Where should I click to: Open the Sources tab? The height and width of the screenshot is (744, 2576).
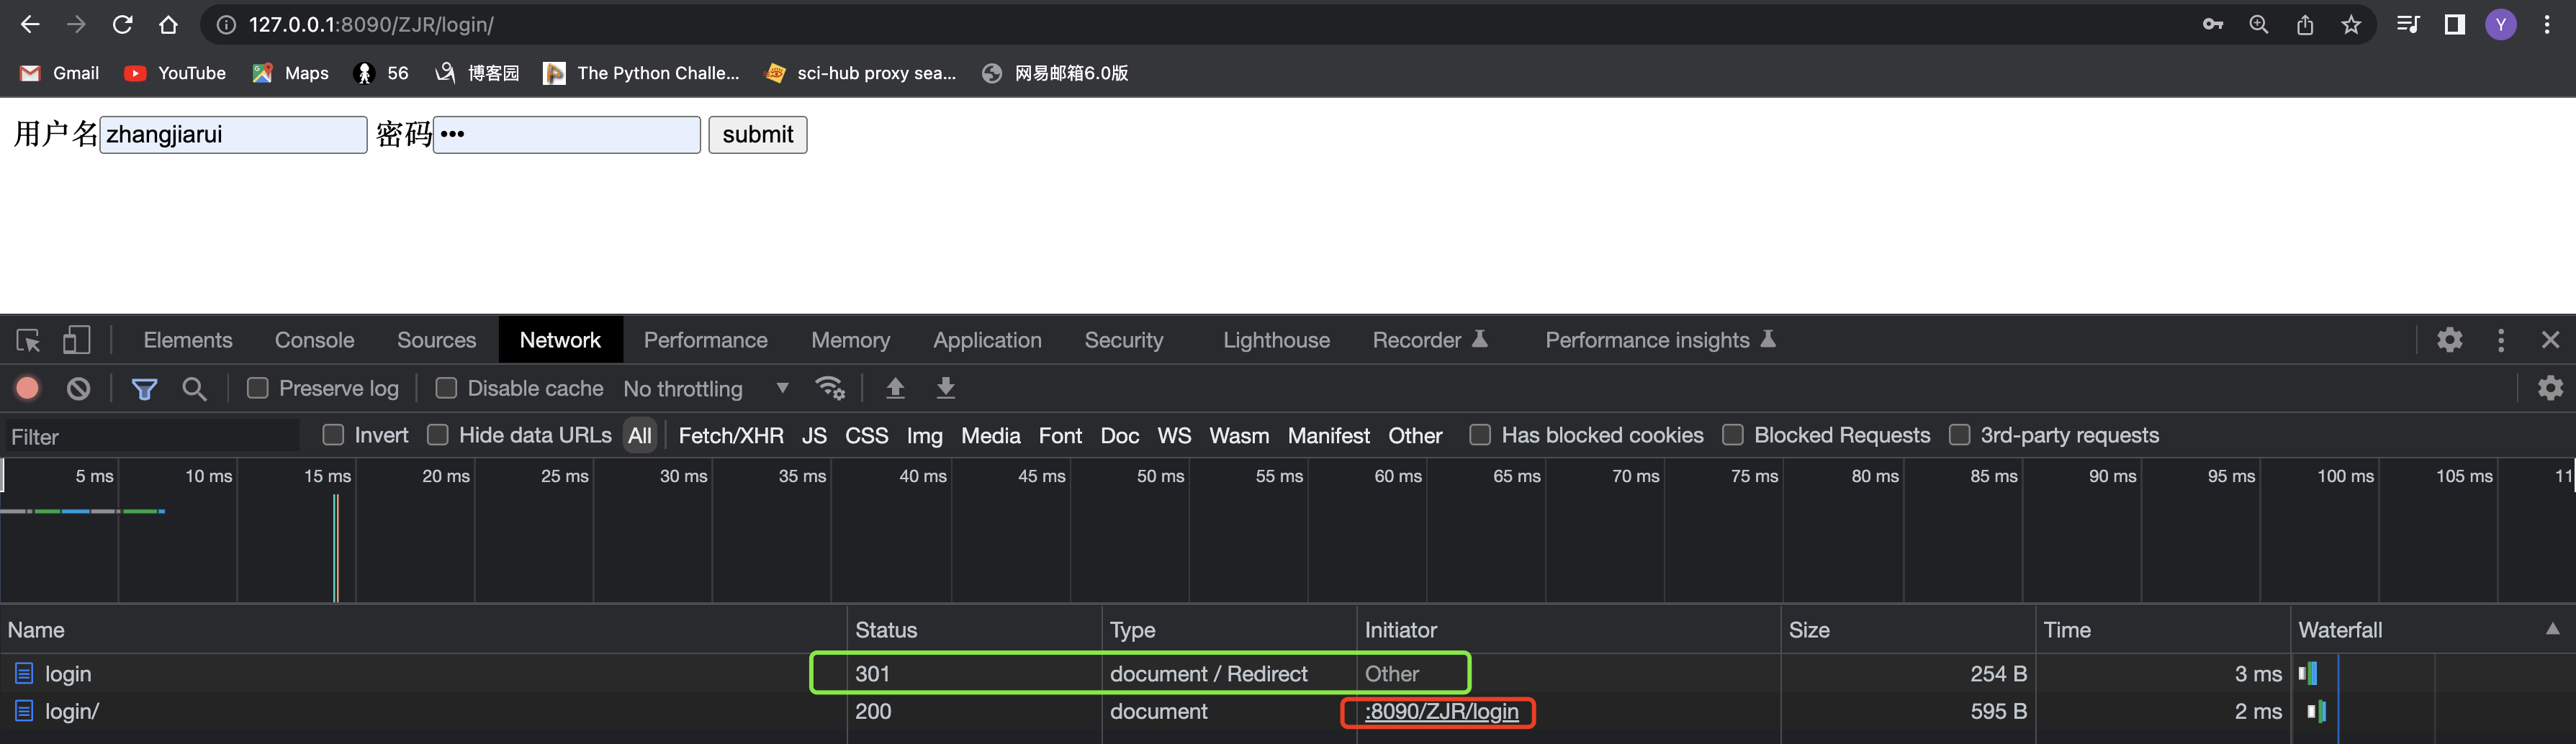pyautogui.click(x=436, y=340)
